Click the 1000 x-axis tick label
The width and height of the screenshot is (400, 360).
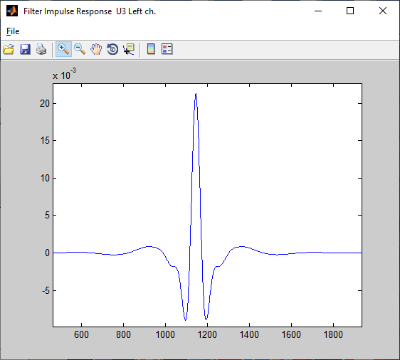(165, 334)
